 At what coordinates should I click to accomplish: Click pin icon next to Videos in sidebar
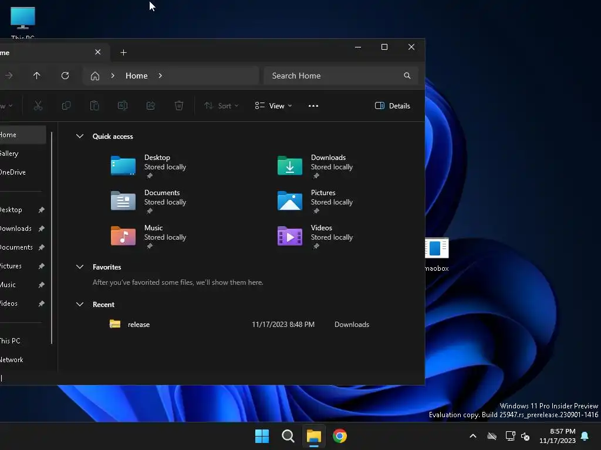coord(42,304)
